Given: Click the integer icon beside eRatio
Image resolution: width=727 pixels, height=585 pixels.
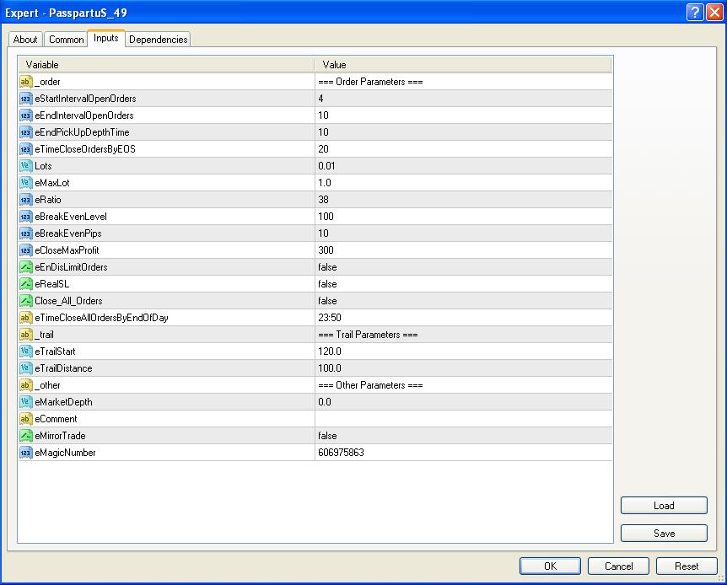Looking at the screenshot, I should point(25,200).
